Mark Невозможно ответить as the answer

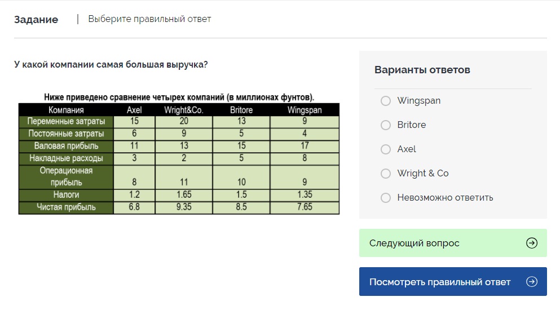click(386, 198)
